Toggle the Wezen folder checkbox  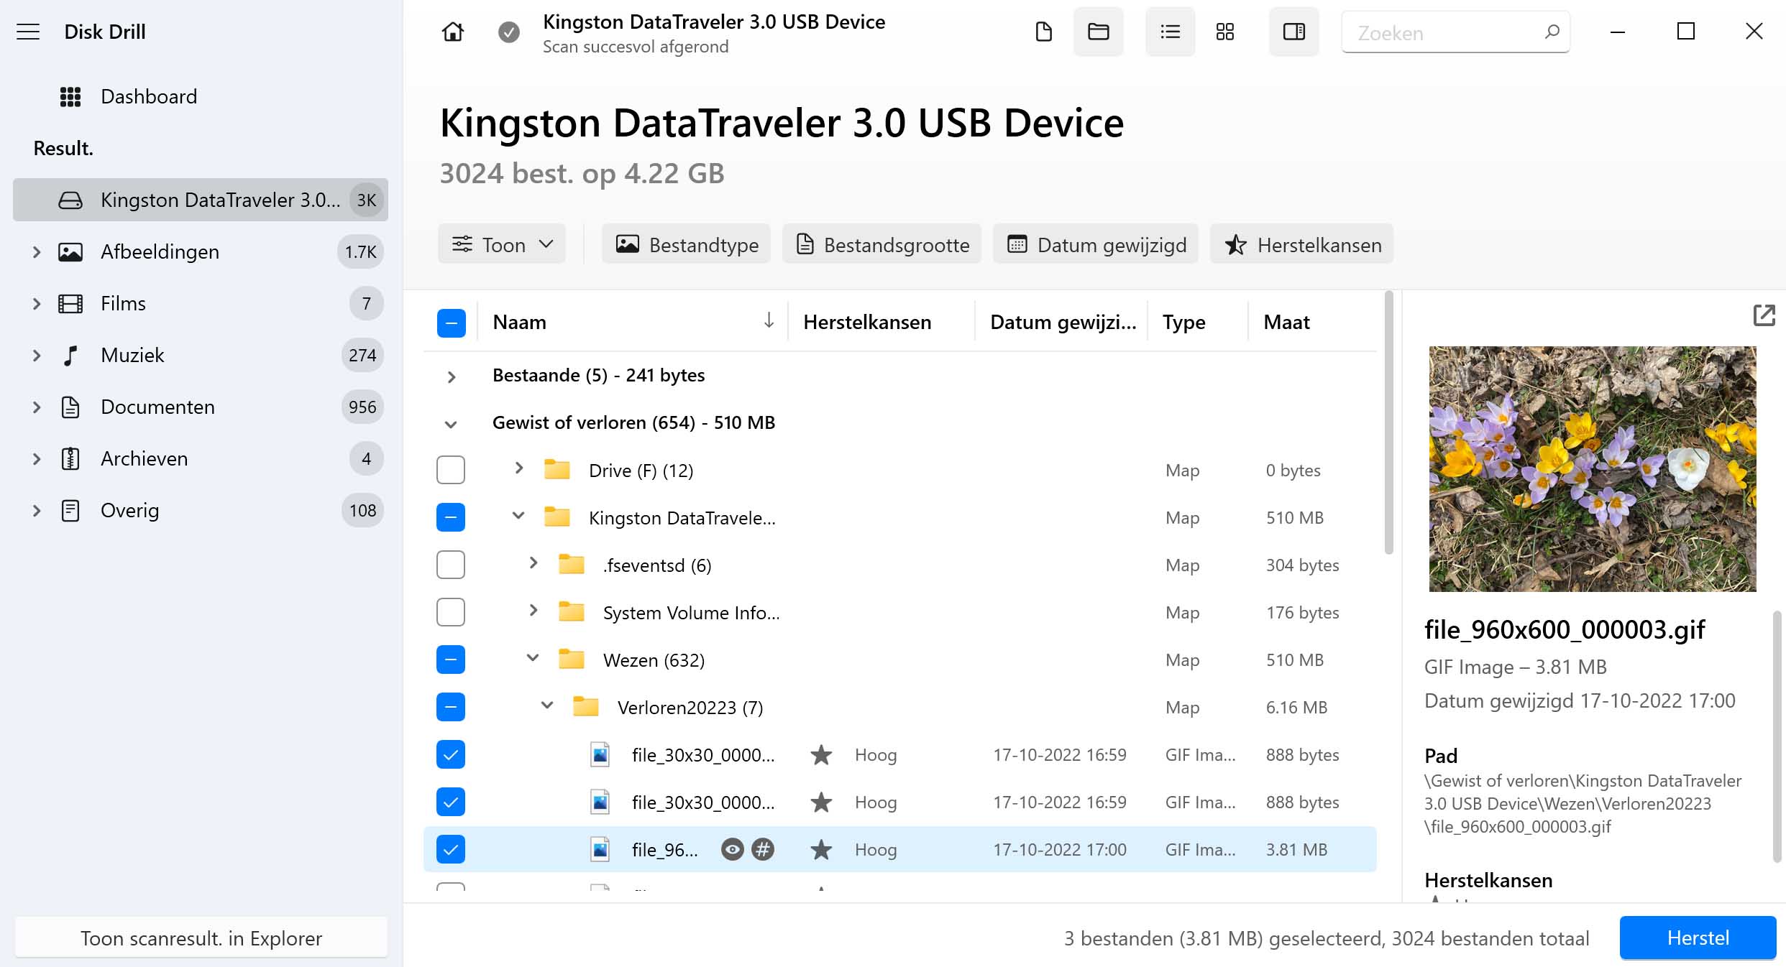point(451,660)
